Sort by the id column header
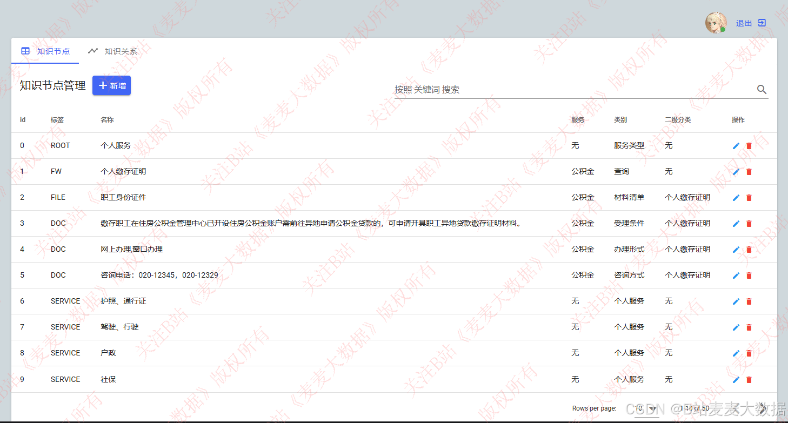Viewport: 788px width, 423px height. (x=23, y=120)
